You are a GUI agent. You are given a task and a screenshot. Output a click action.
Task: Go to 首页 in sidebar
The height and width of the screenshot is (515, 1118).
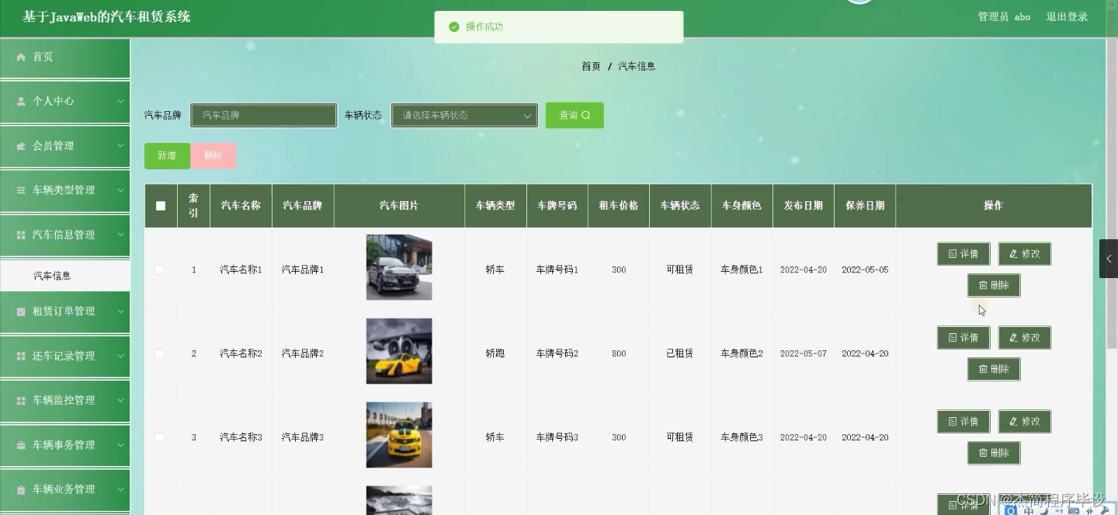coord(64,57)
